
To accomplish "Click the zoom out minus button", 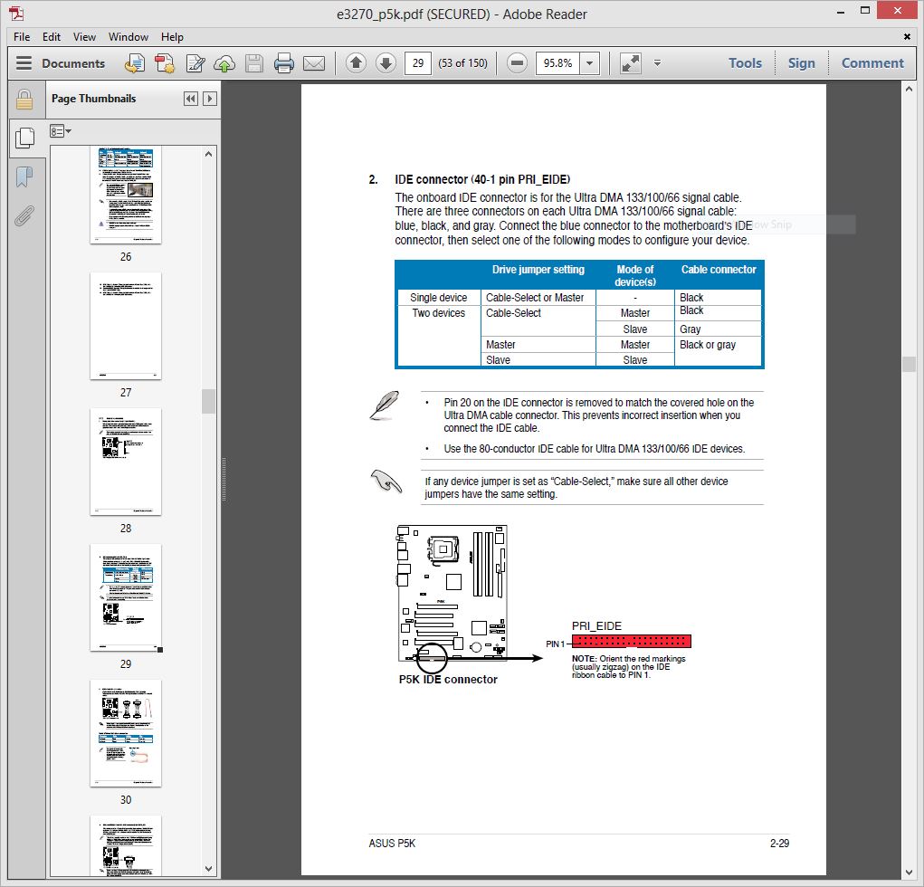I will [517, 63].
